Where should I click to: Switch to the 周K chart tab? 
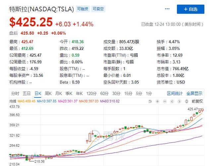pos(48,93)
